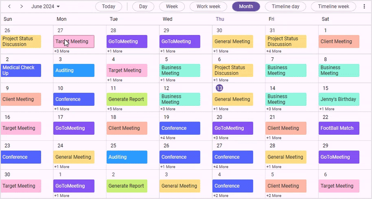Open Medical Check Up event on June 2
This screenshot has height=199, width=372.
(21, 70)
